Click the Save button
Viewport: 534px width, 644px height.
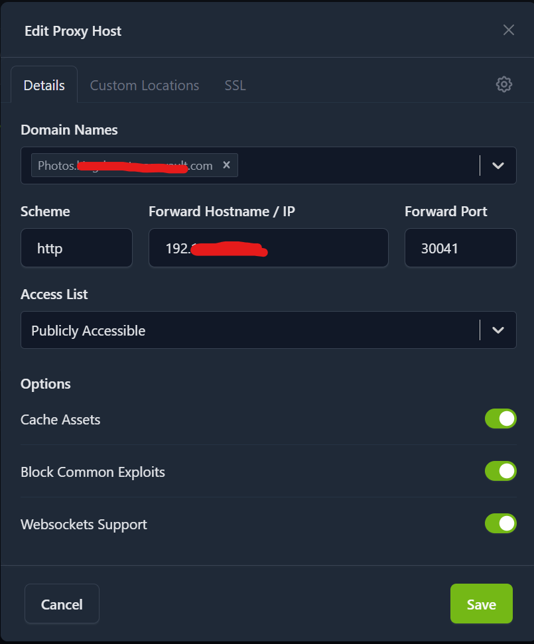481,604
